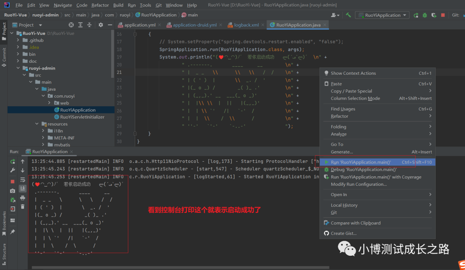465x270 pixels.
Task: Click the camera icon in the Run panel
Action: coord(12,191)
